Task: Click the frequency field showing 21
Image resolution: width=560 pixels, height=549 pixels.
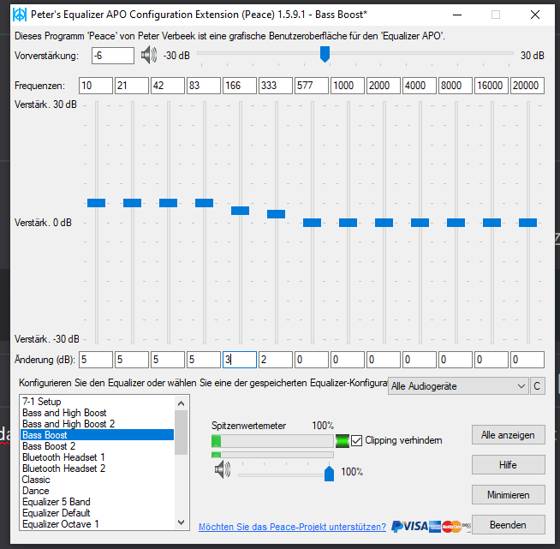Action: [132, 86]
